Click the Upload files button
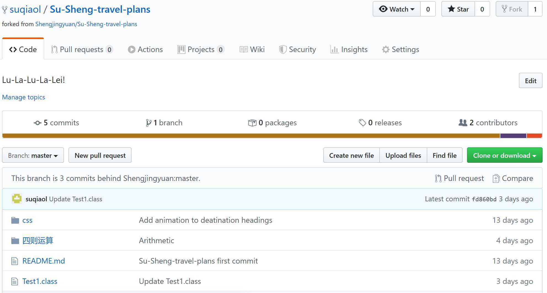 (403, 155)
